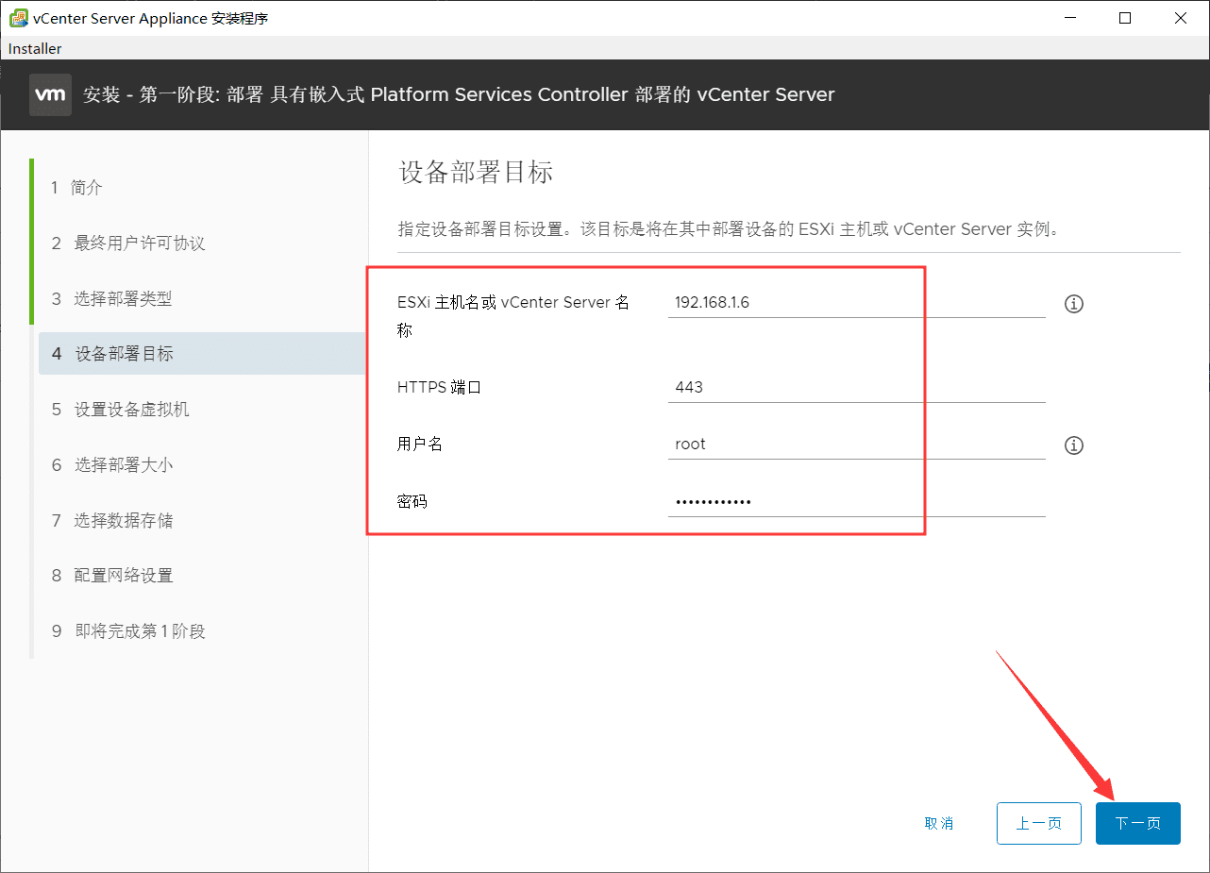Focus the HTTPS port field showing 443
The width and height of the screenshot is (1210, 873).
pyautogui.click(x=856, y=387)
